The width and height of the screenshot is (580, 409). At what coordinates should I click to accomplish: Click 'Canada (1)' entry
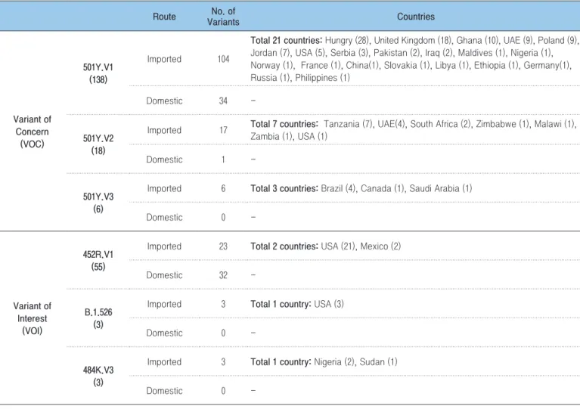(x=383, y=188)
